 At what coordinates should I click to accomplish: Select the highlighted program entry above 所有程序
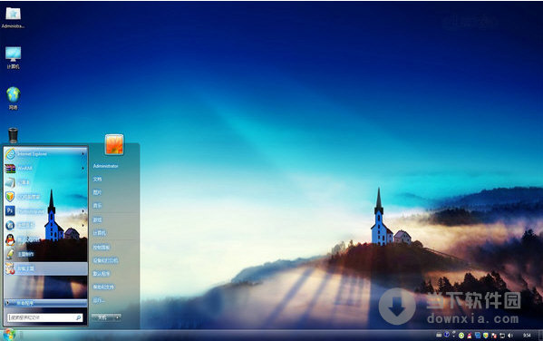[45, 268]
